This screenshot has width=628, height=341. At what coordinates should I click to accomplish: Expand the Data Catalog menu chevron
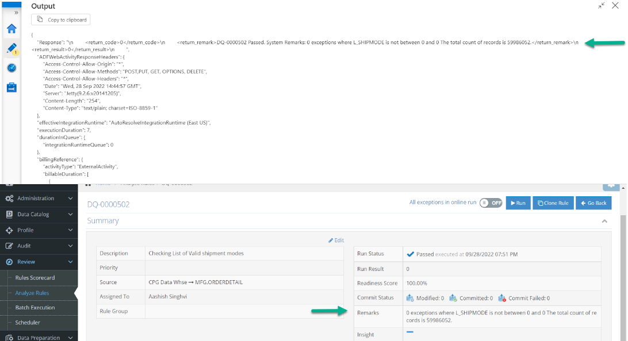[x=71, y=214]
